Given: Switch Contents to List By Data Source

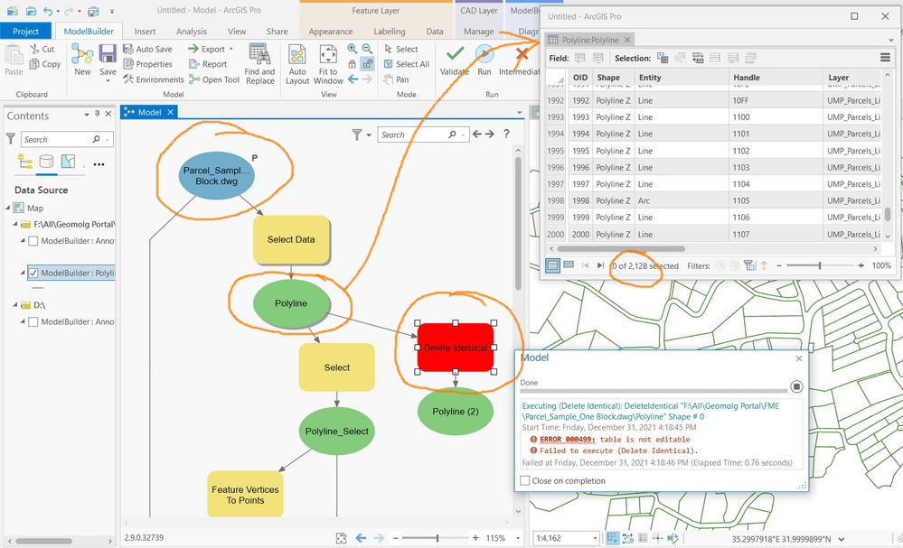Looking at the screenshot, I should pyautogui.click(x=46, y=162).
